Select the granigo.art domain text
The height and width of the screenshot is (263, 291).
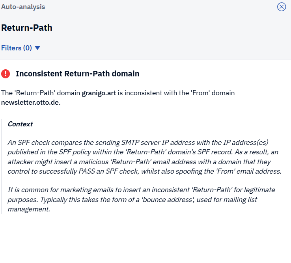(x=99, y=93)
